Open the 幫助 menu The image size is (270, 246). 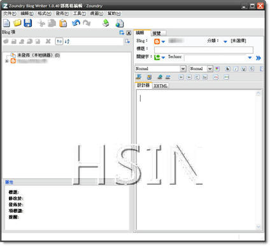[114, 13]
